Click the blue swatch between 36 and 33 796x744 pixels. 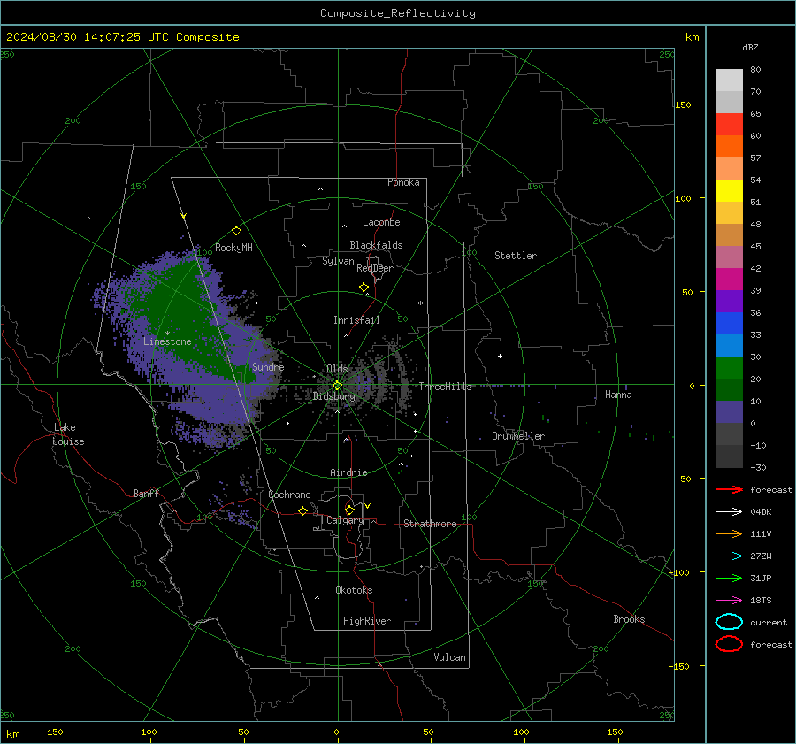[x=729, y=324]
